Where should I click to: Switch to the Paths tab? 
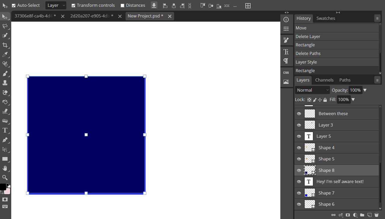point(345,80)
